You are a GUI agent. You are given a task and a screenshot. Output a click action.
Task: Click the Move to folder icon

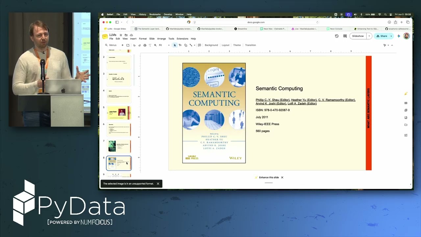pyautogui.click(x=126, y=35)
